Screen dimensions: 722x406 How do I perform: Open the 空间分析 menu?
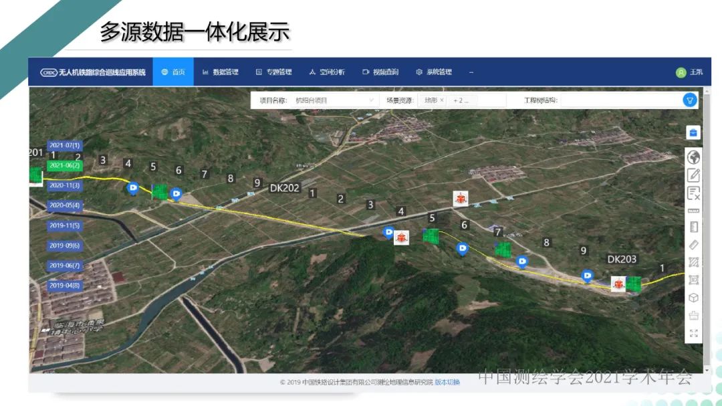pos(327,72)
